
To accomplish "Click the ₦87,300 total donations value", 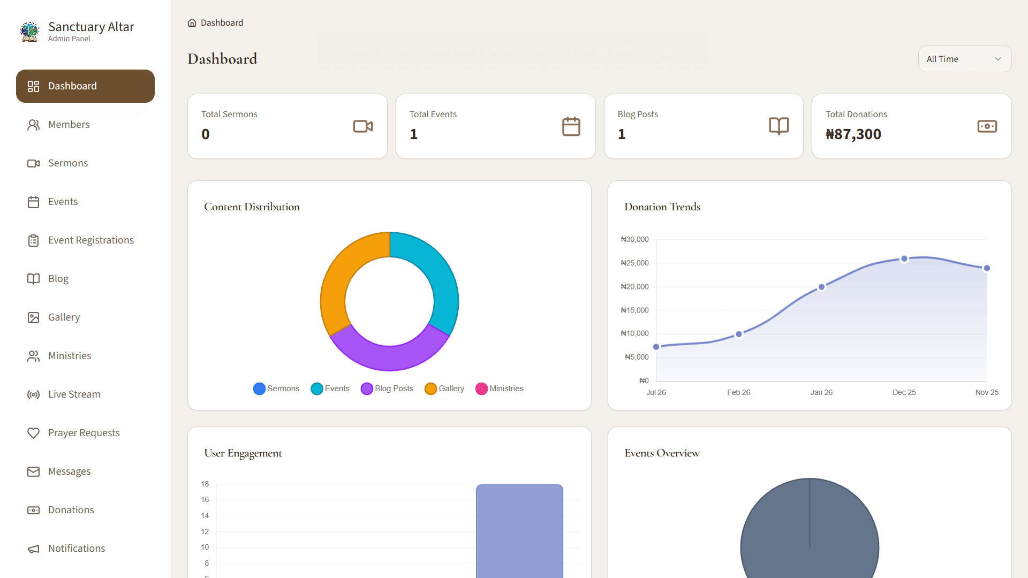I will click(x=853, y=134).
